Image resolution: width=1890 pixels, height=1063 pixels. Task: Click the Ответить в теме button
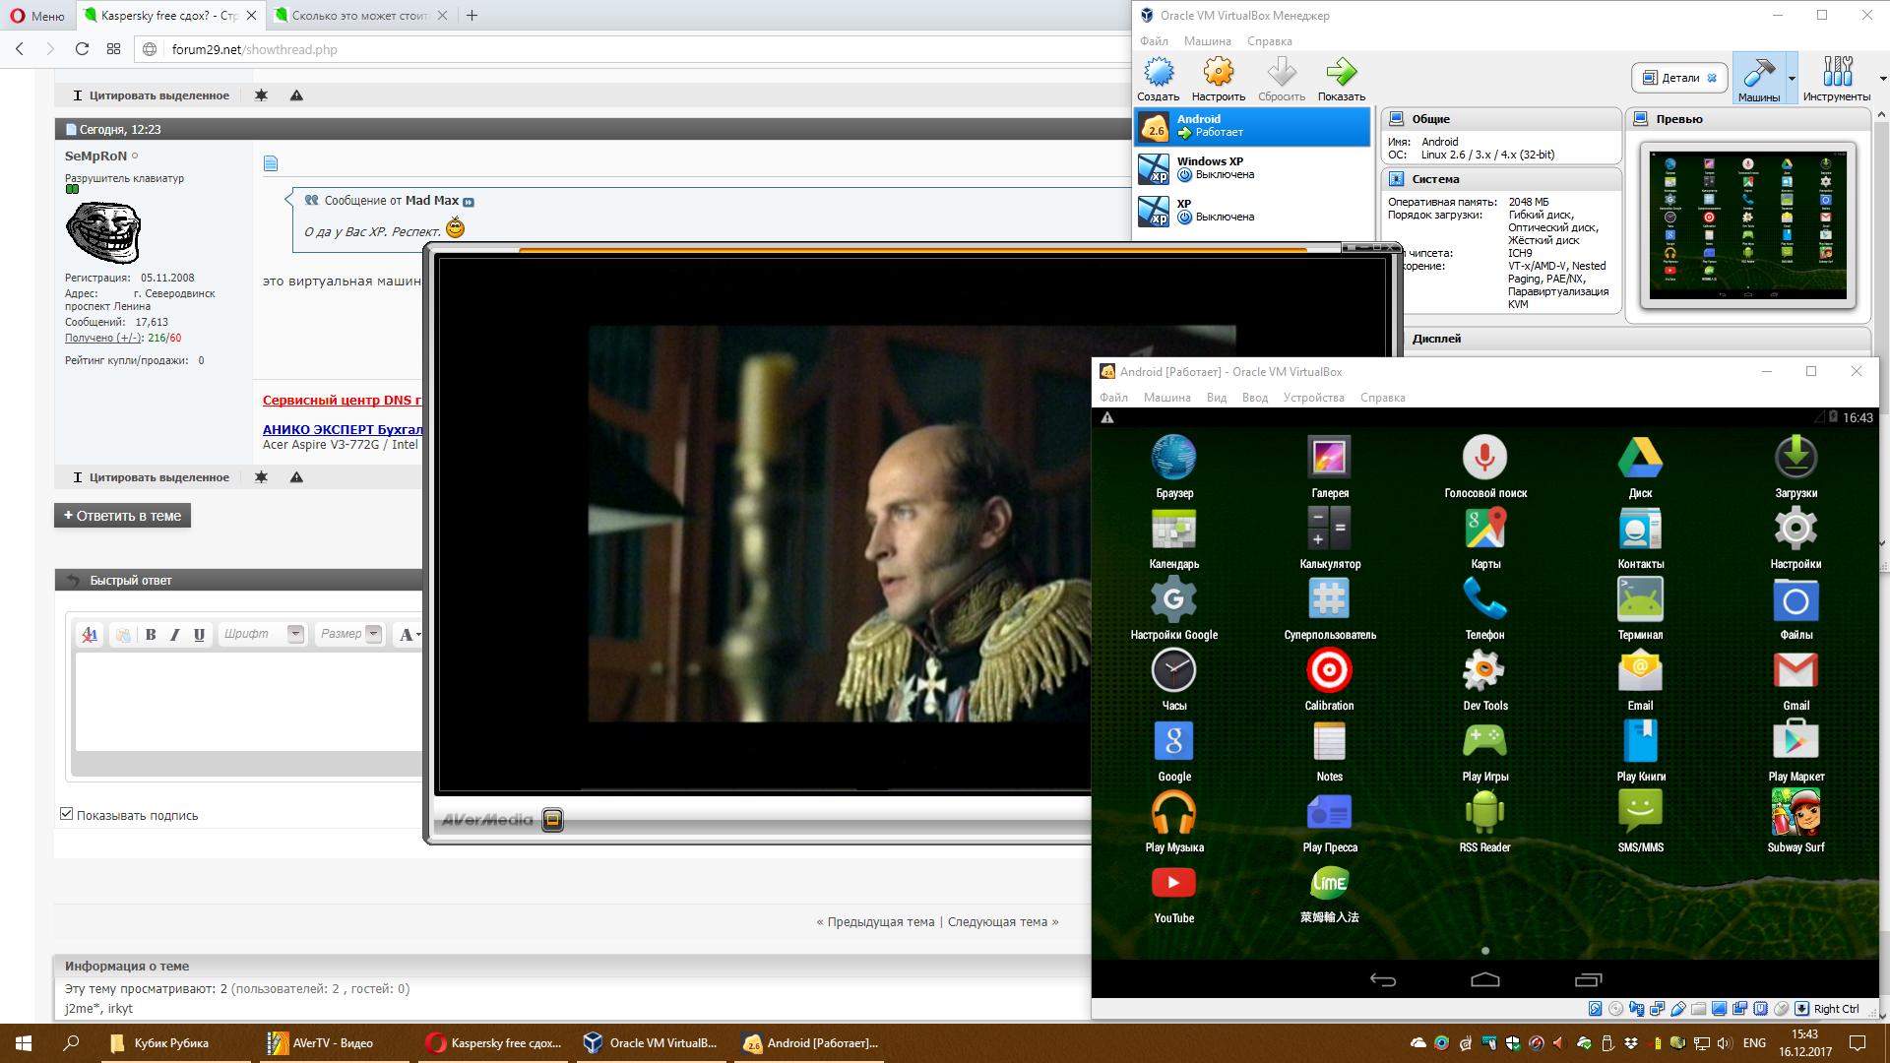122,516
